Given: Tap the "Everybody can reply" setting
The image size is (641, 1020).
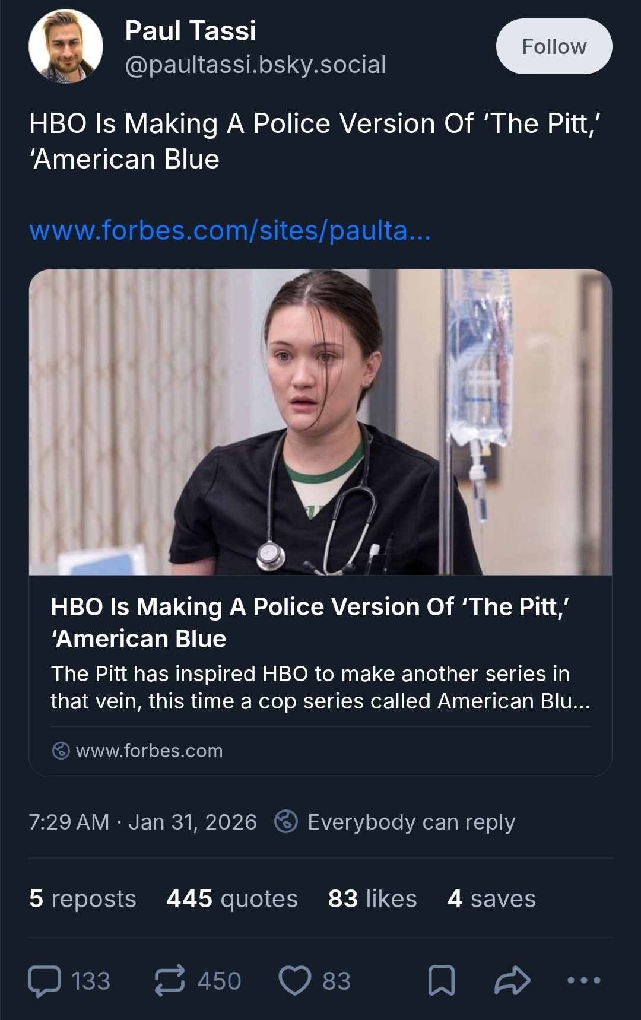Looking at the screenshot, I should coord(411,822).
